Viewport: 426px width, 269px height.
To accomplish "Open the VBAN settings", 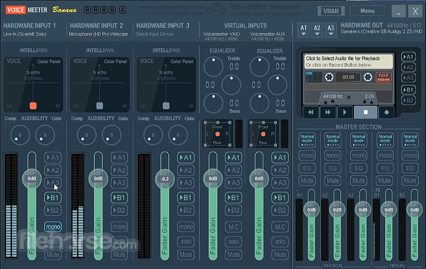I will [x=331, y=11].
